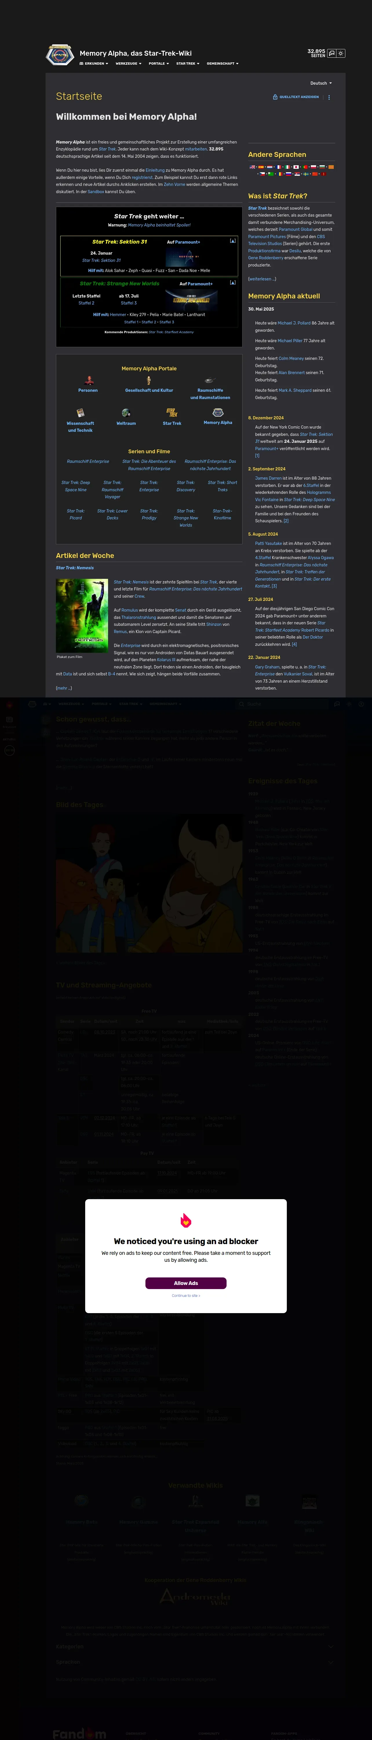Image resolution: width=372 pixels, height=1740 pixels.
Task: Click Continue to site link in popup
Action: pos(186,1295)
